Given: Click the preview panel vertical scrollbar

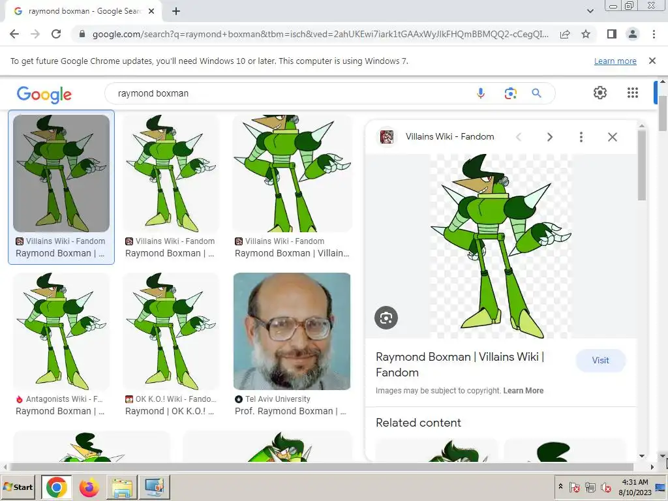Looking at the screenshot, I should coord(642,165).
